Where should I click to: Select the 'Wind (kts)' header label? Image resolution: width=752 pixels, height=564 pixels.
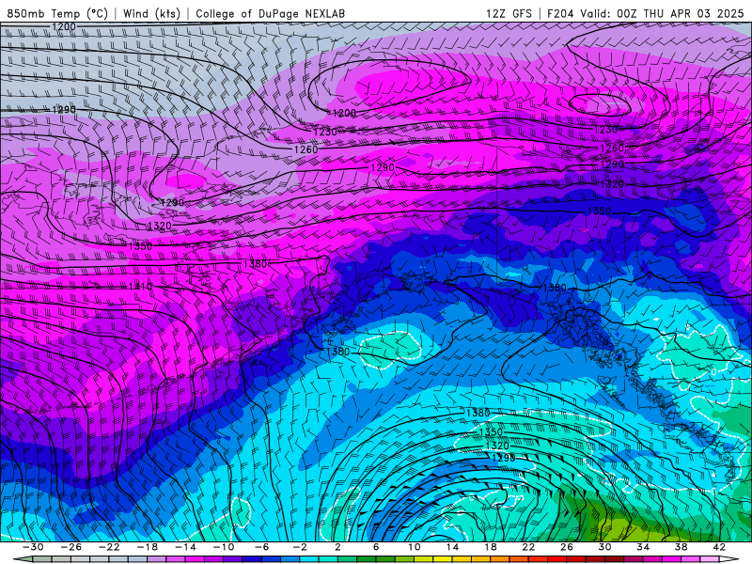[151, 13]
